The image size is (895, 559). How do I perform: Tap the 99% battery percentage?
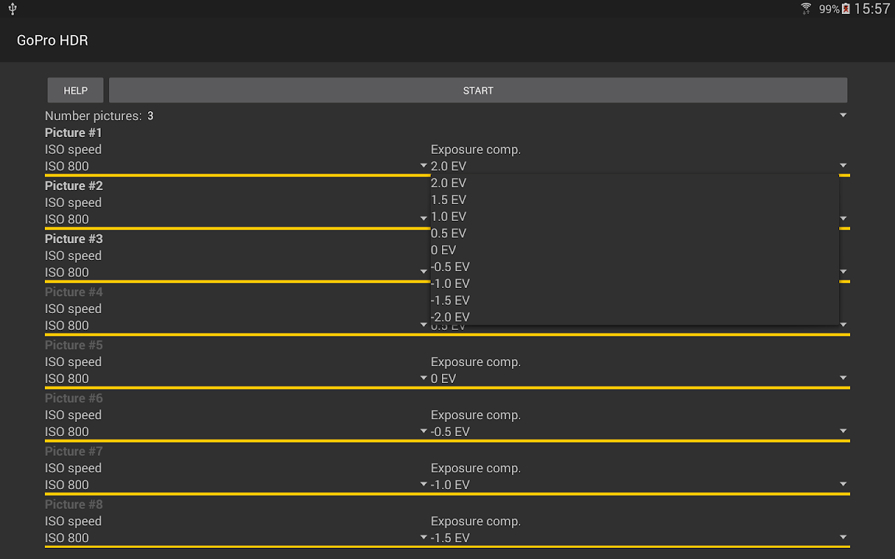pyautogui.click(x=829, y=10)
